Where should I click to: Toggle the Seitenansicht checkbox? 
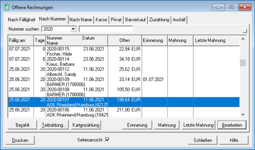pyautogui.click(x=107, y=140)
